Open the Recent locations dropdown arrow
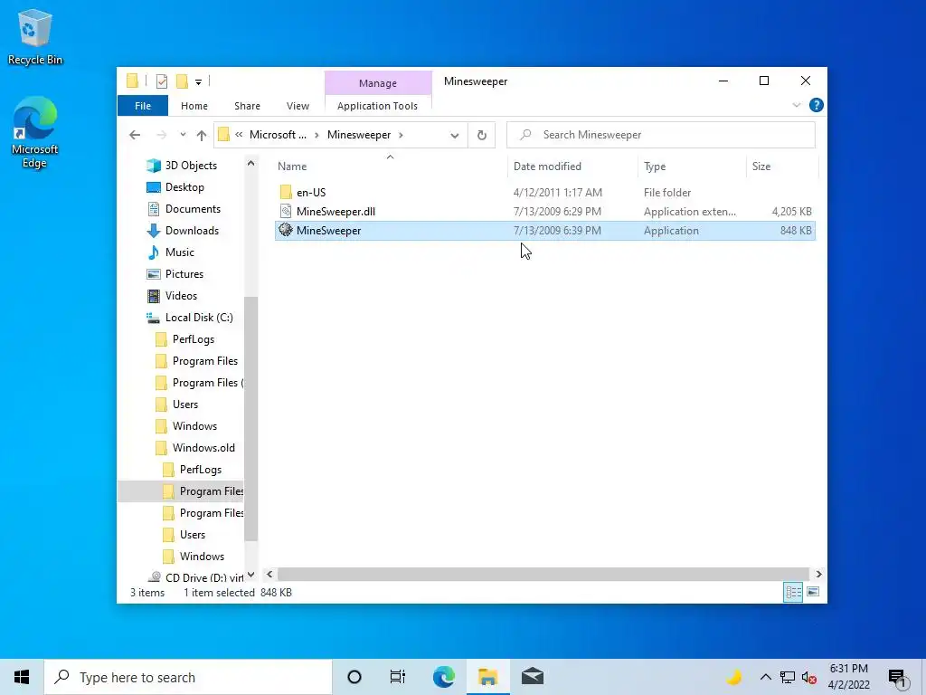 click(183, 135)
